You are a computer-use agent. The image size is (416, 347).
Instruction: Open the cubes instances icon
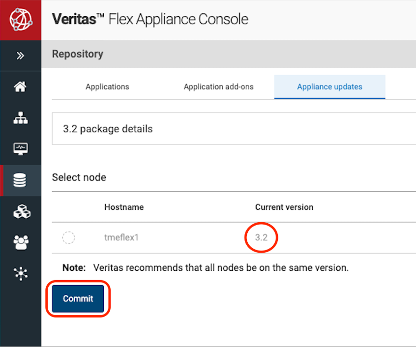pos(20,211)
